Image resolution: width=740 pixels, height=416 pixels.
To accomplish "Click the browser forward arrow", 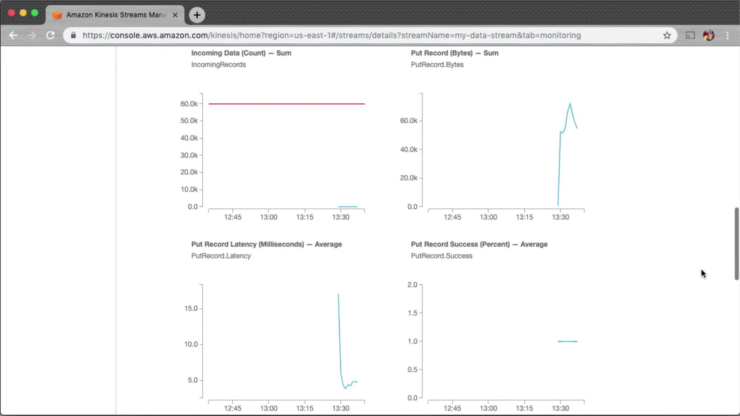I will click(x=32, y=35).
